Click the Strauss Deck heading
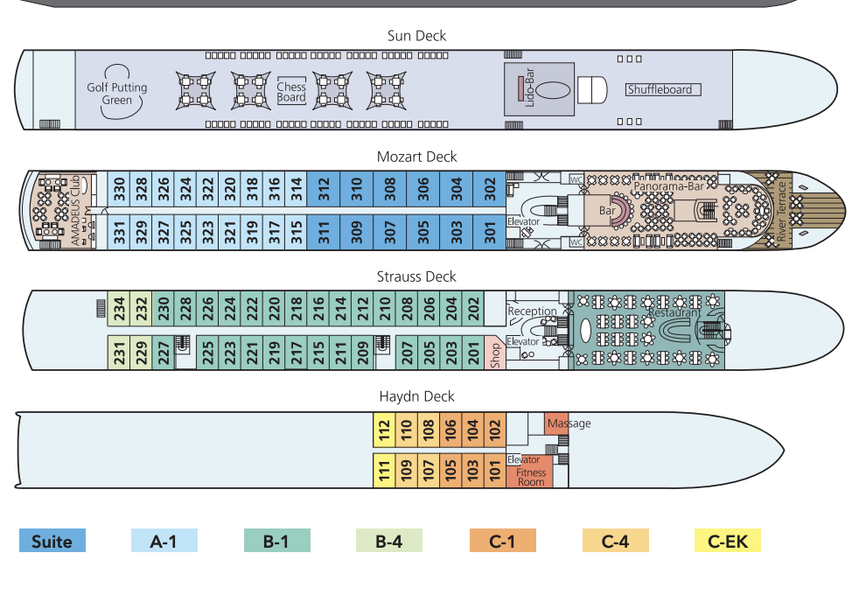Viewport: 866px width, 595px height. click(x=416, y=276)
